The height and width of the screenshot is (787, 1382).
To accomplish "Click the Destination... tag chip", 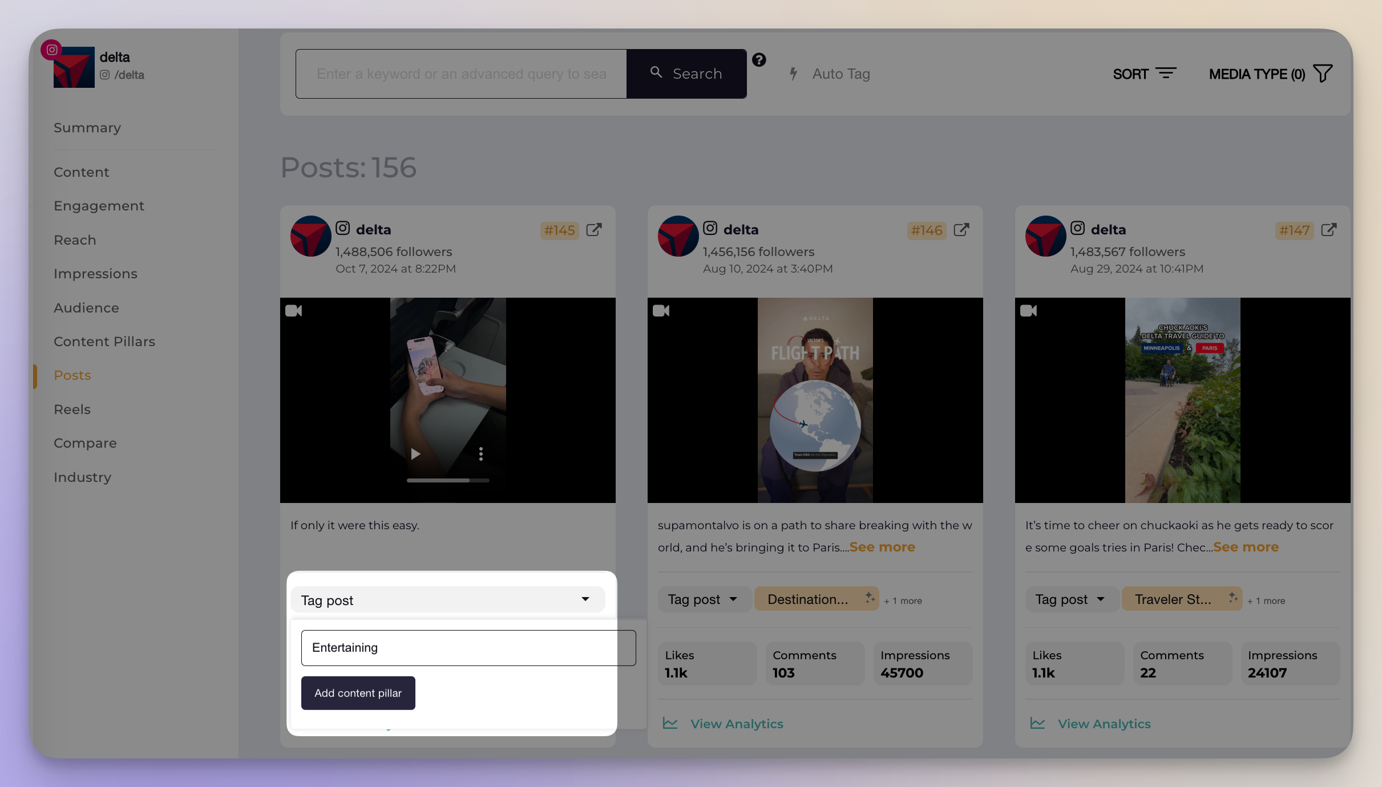I will tap(817, 599).
